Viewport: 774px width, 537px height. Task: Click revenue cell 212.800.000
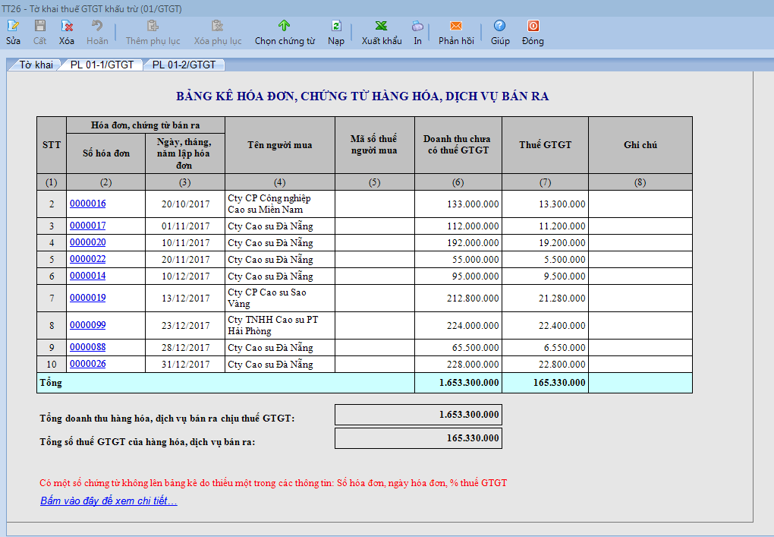tap(458, 299)
